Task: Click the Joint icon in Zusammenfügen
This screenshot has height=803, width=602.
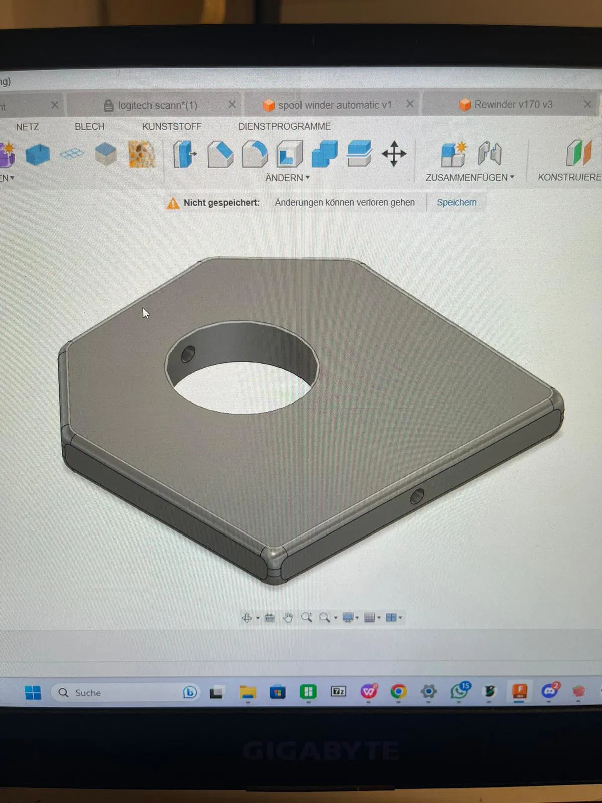Action: [x=489, y=154]
